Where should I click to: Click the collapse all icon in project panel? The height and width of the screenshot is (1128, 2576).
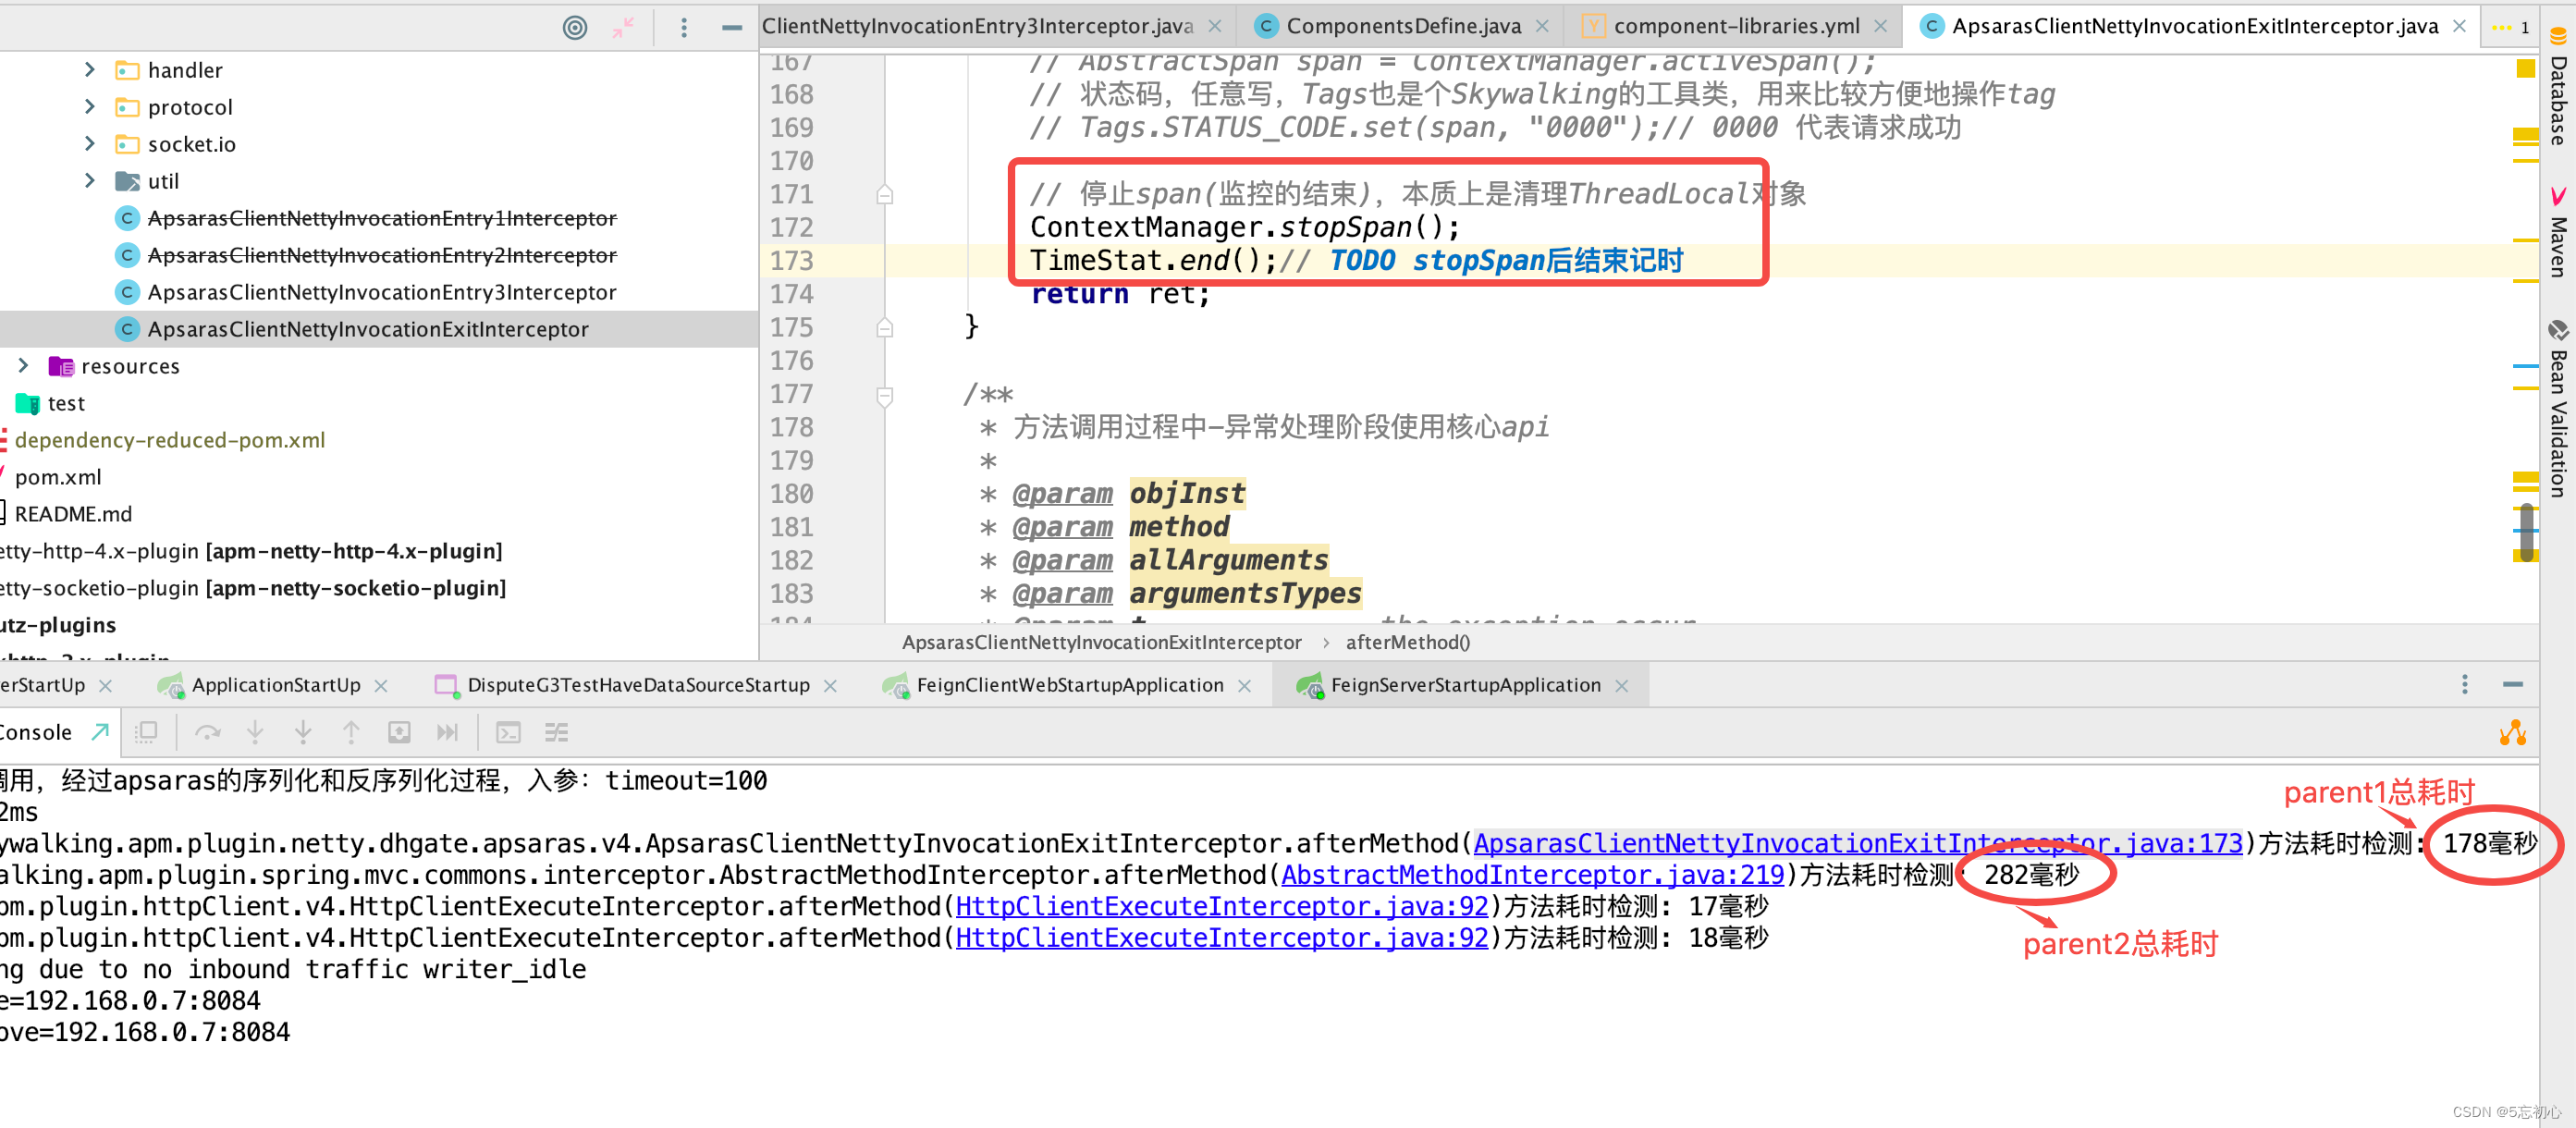coord(623,28)
